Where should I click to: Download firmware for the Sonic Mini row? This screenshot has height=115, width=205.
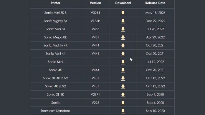[x=123, y=62]
